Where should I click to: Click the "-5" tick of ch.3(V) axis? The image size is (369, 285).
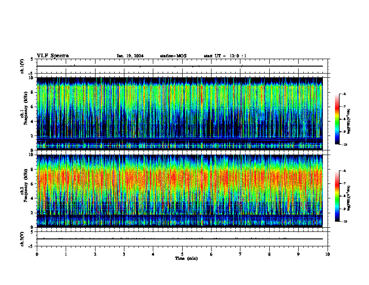[31, 246]
